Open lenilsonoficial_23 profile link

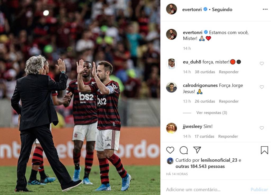coord(219,160)
